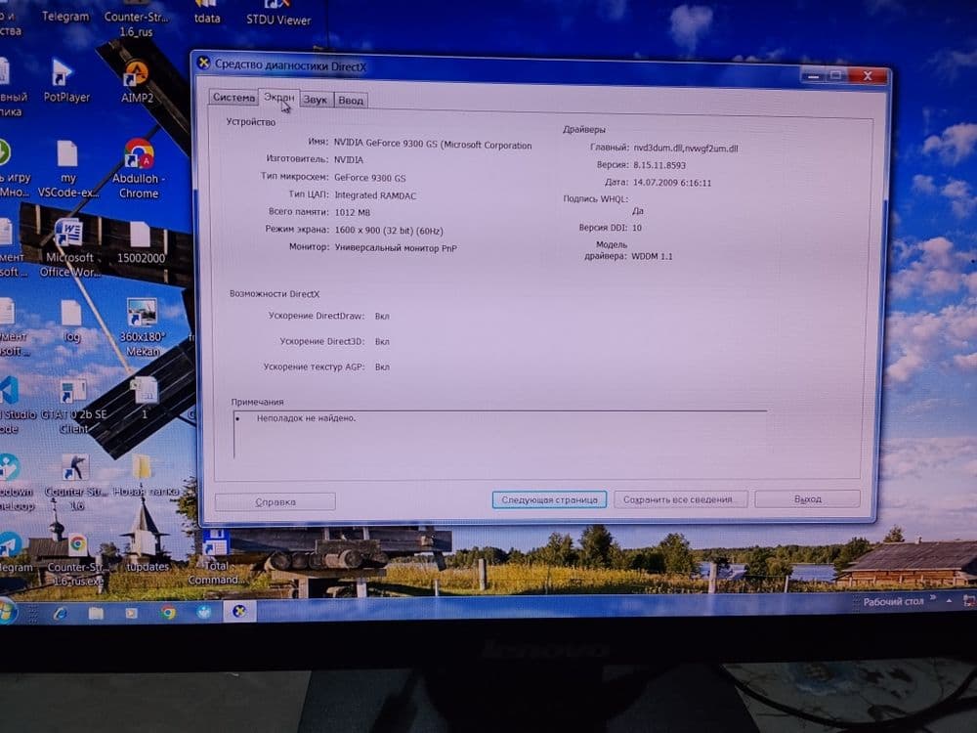The width and height of the screenshot is (977, 733).
Task: Click the driver version 8.15.11.8593
Action: pyautogui.click(x=659, y=165)
